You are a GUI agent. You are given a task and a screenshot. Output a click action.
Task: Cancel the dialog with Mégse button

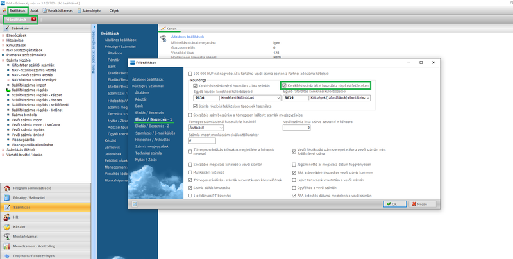pyautogui.click(x=419, y=203)
